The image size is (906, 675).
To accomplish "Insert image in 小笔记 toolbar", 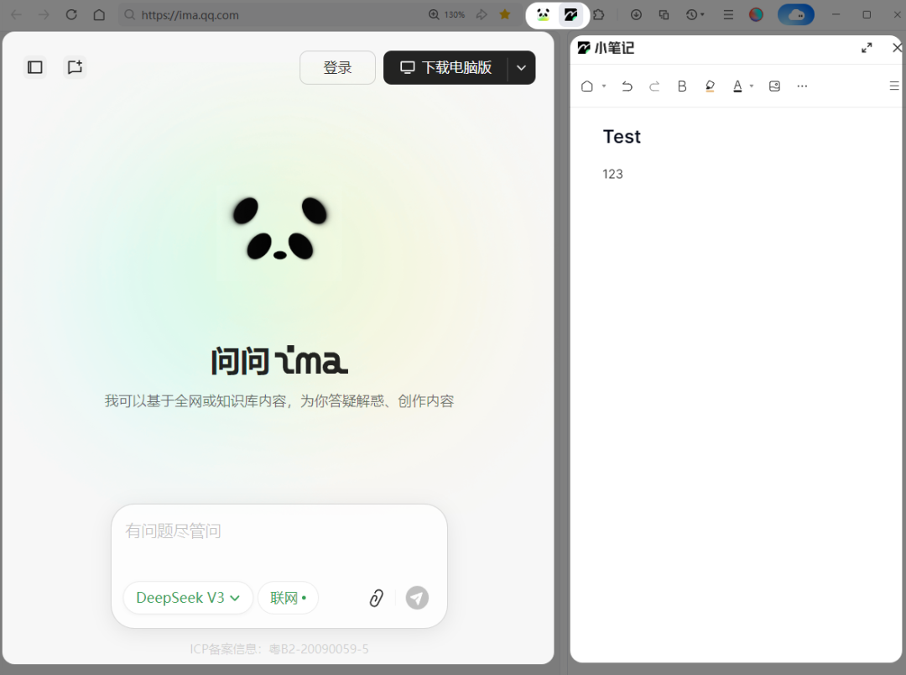I will pos(775,86).
